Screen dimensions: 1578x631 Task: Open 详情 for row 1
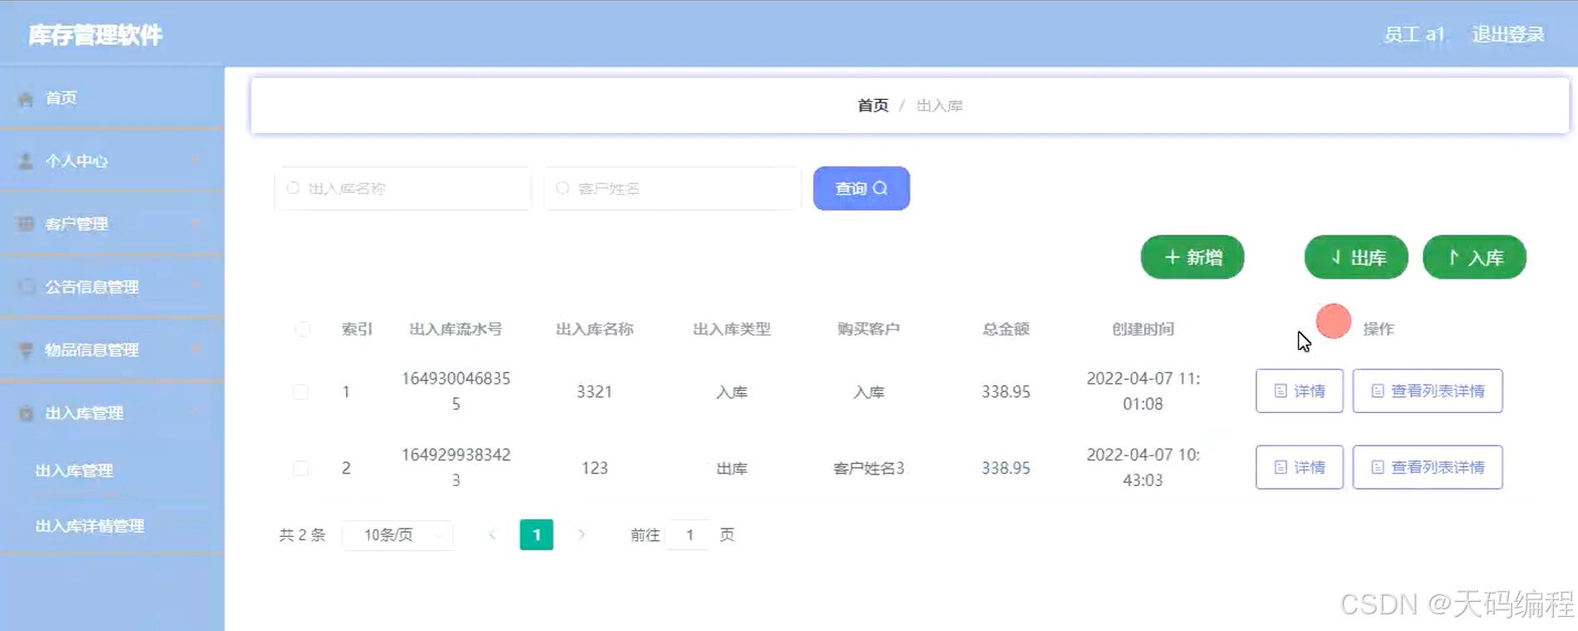pos(1300,391)
